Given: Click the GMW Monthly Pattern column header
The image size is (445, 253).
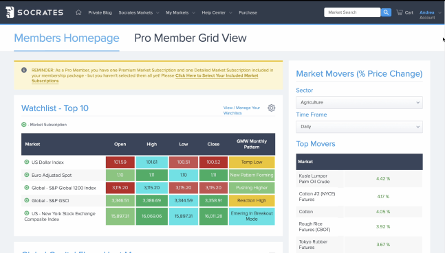Looking at the screenshot, I should (252, 144).
